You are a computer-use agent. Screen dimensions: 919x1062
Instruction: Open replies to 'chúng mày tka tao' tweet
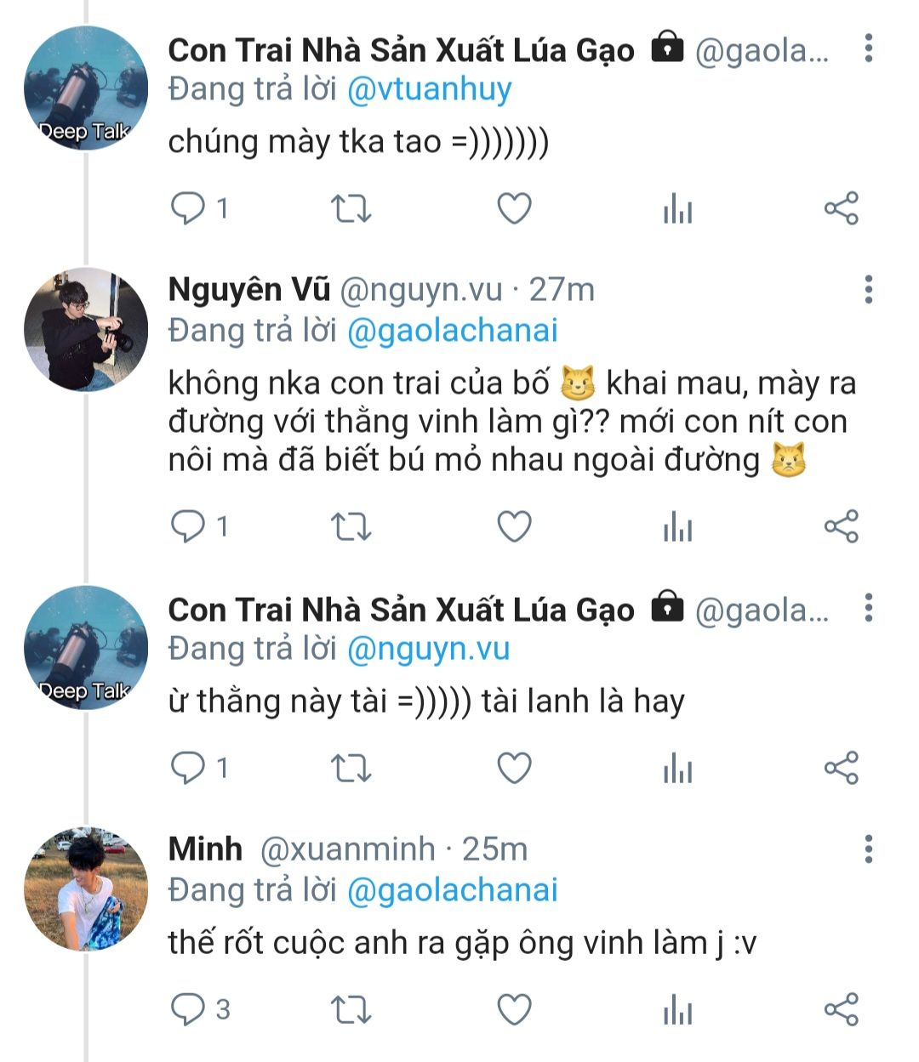pyautogui.click(x=188, y=208)
